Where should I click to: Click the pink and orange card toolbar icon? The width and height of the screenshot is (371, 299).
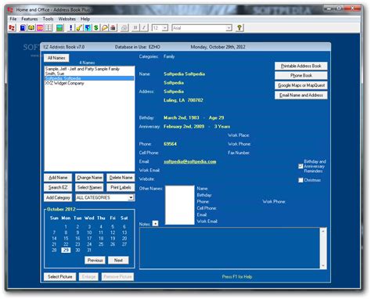[40, 27]
